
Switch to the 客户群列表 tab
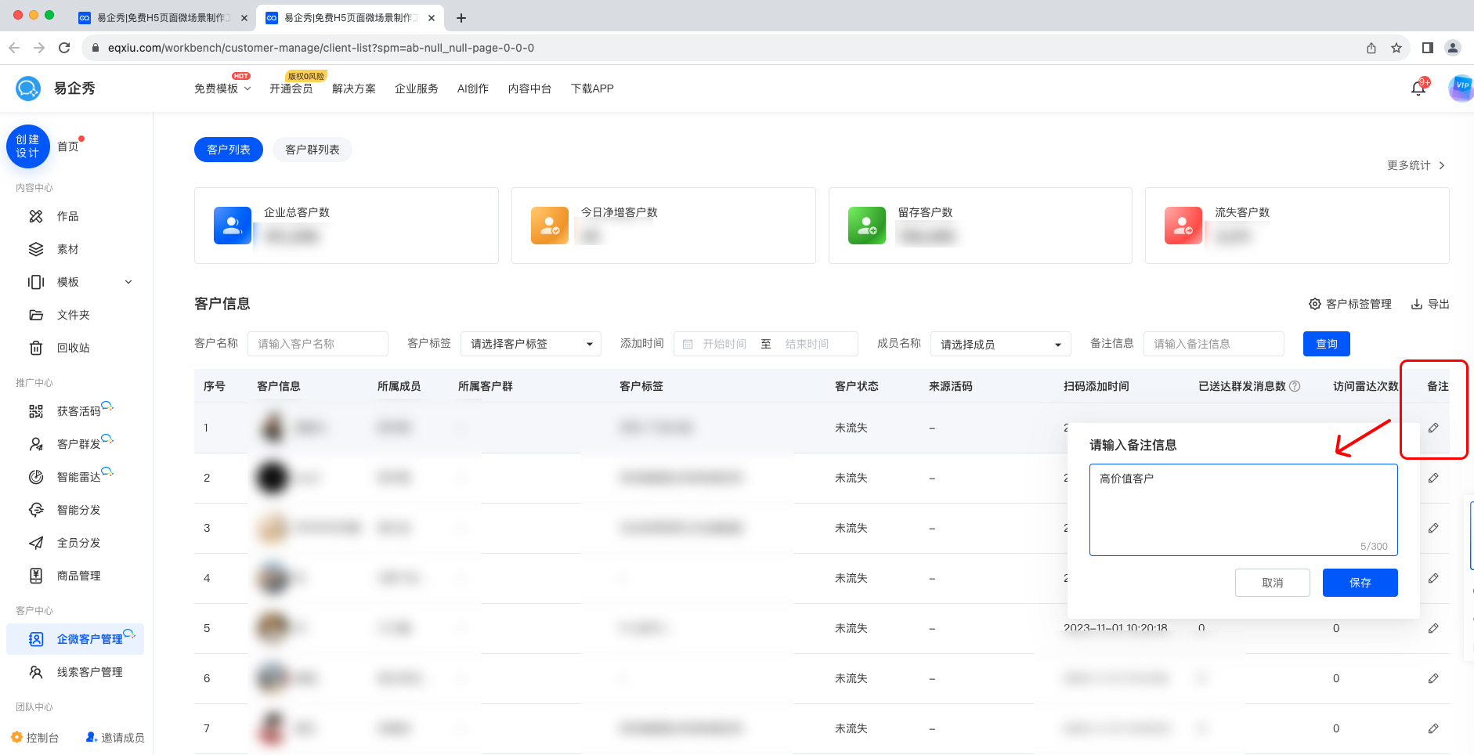tap(312, 150)
